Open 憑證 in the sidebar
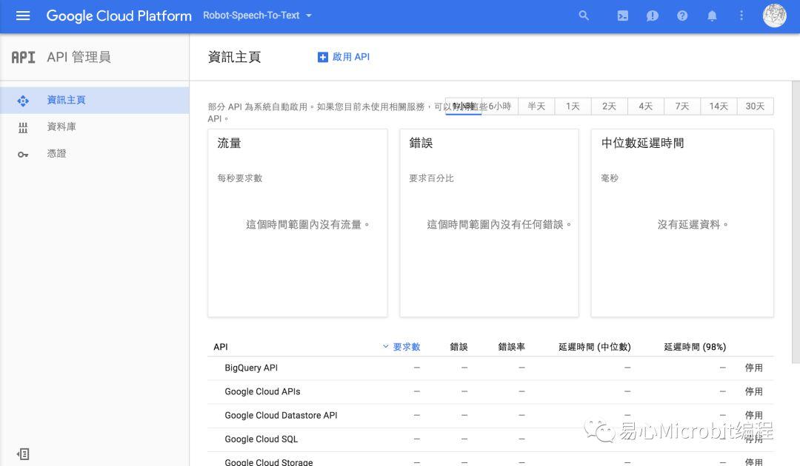Screen dimensions: 800x466 click(x=94, y=153)
